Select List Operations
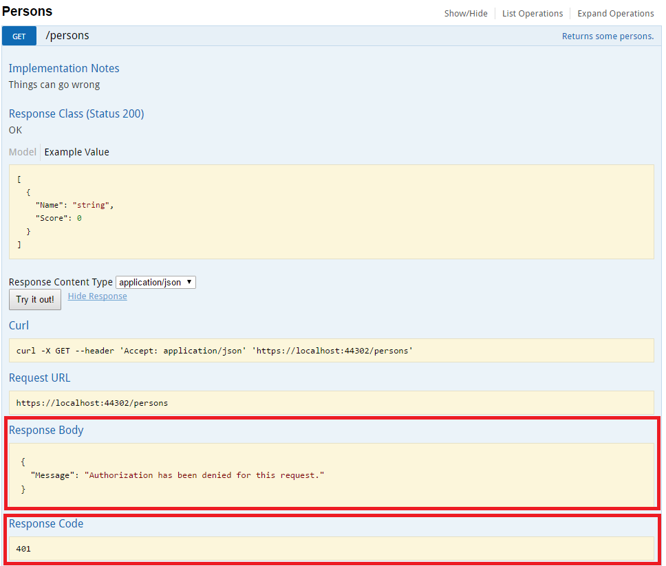Screen dimensions: 666x566 click(x=533, y=13)
